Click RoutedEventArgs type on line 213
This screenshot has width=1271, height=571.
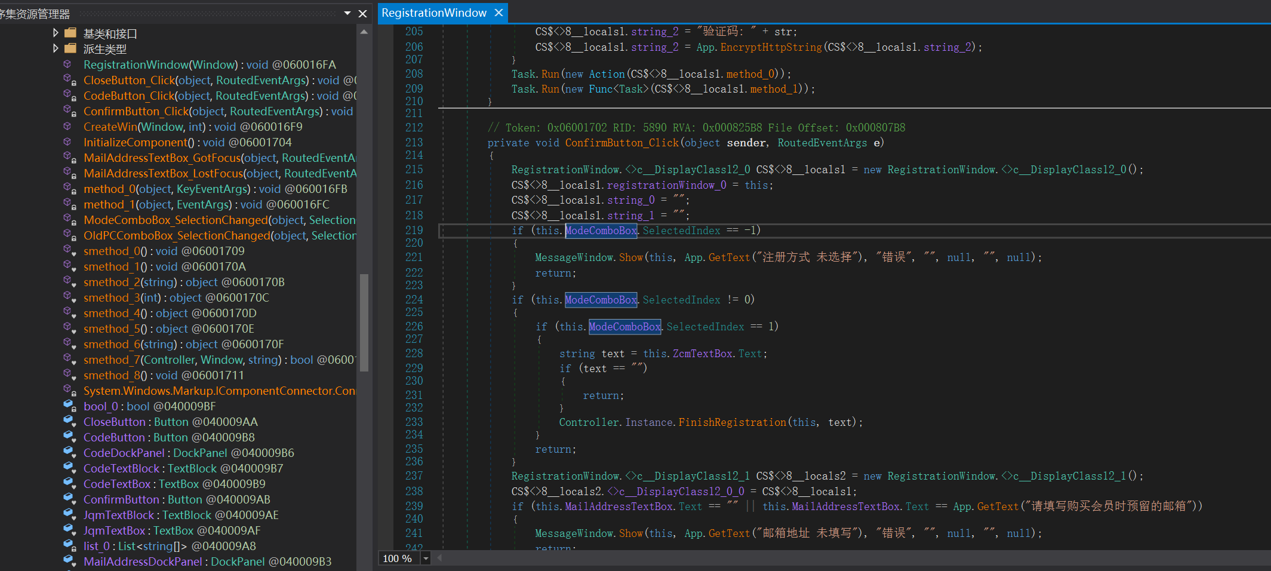click(822, 143)
